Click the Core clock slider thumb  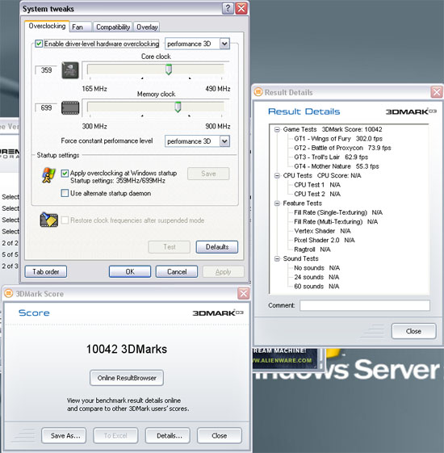click(169, 69)
